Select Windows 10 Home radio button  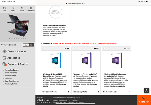coord(44,49)
